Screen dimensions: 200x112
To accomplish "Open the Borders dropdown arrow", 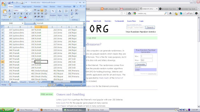I will pyautogui.click(x=17, y=17).
